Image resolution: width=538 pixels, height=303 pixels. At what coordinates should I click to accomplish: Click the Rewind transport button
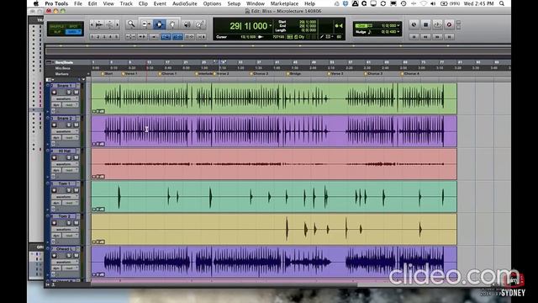tap(425, 36)
